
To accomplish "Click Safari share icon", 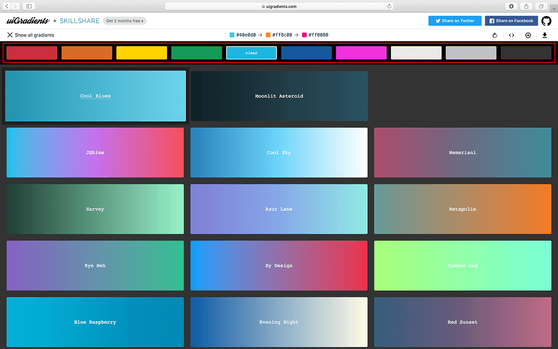I will tap(526, 6).
